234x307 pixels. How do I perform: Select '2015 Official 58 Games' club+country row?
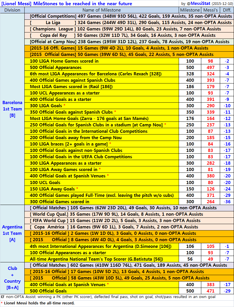[x=129, y=278]
